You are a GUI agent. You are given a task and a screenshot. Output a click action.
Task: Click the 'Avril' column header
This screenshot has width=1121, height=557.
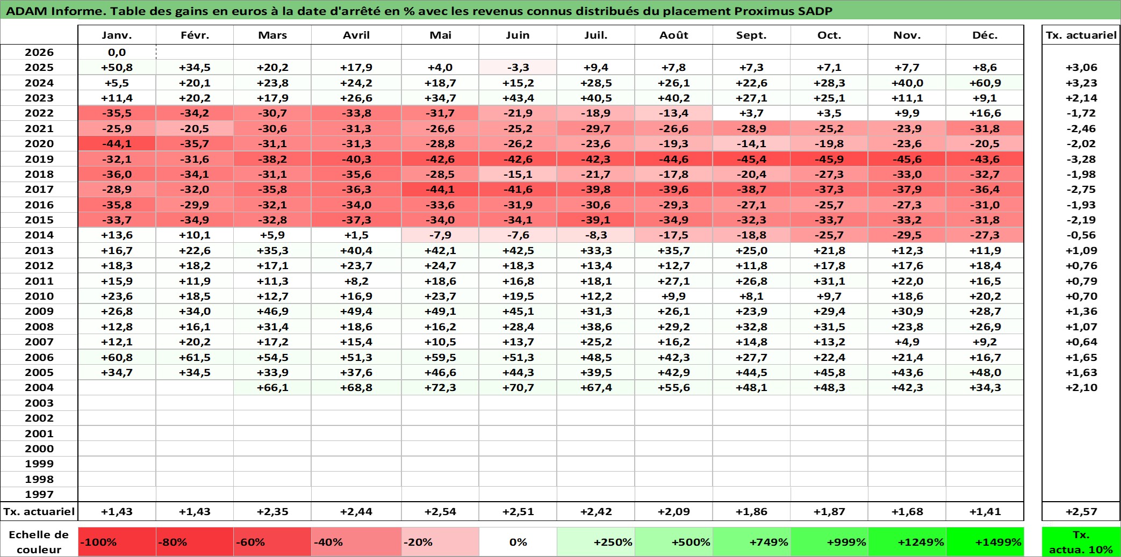coord(356,35)
